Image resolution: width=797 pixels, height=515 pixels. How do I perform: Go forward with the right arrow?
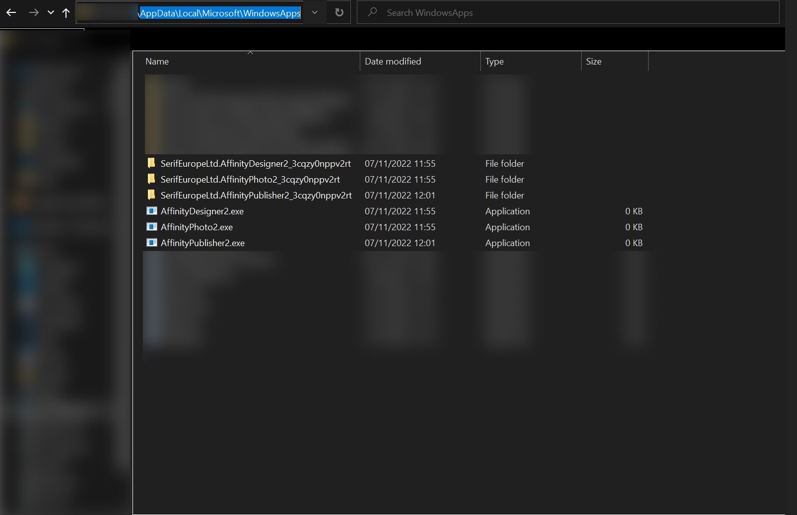pos(34,12)
